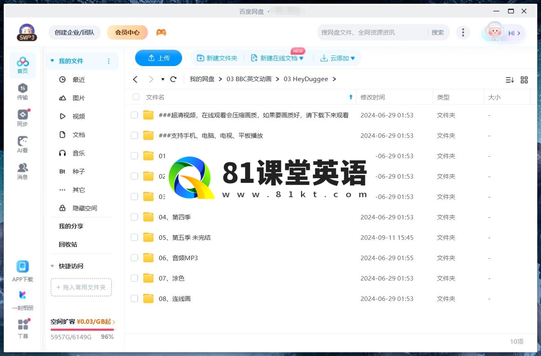This screenshot has height=356, width=541.
Task: Toggle the 文件名 sort arrow
Action: click(351, 97)
